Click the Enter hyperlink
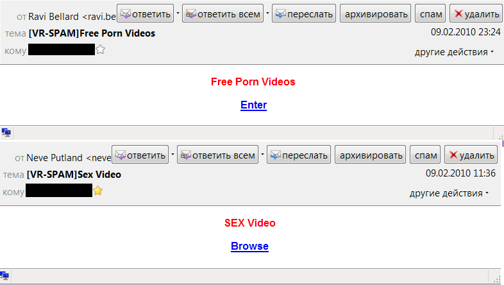Image resolution: width=504 pixels, height=285 pixels. click(254, 105)
